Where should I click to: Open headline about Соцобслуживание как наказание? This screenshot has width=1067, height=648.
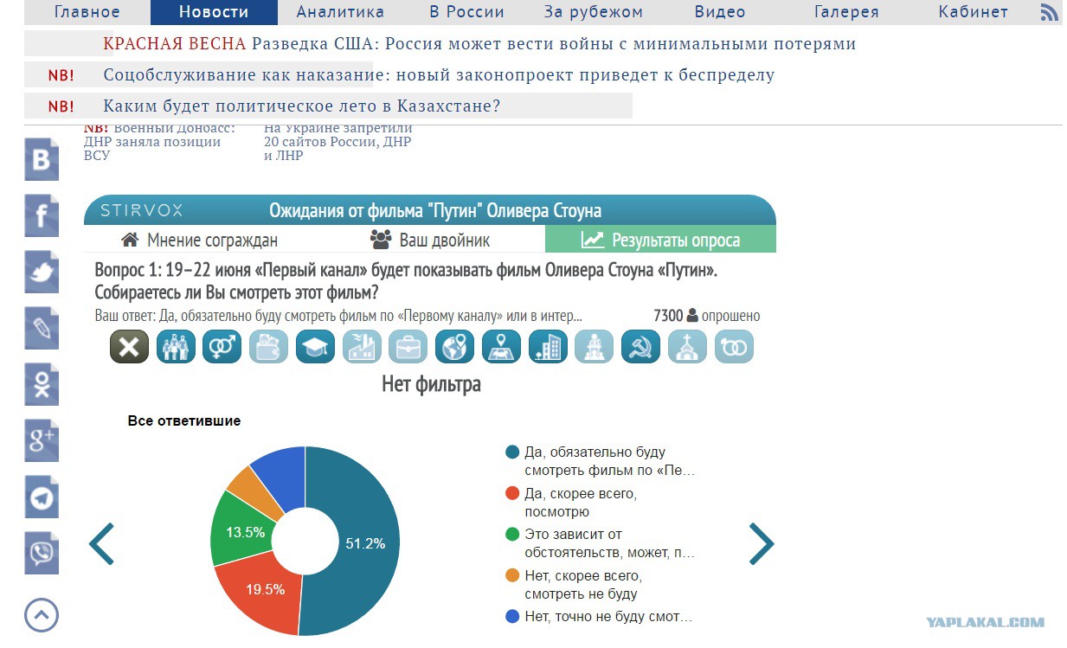(439, 74)
